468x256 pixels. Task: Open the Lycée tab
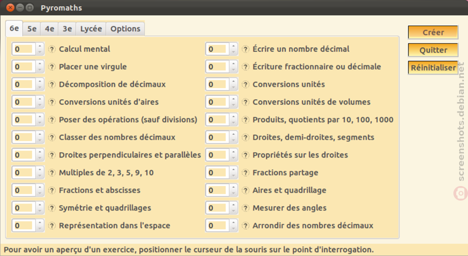tap(91, 29)
